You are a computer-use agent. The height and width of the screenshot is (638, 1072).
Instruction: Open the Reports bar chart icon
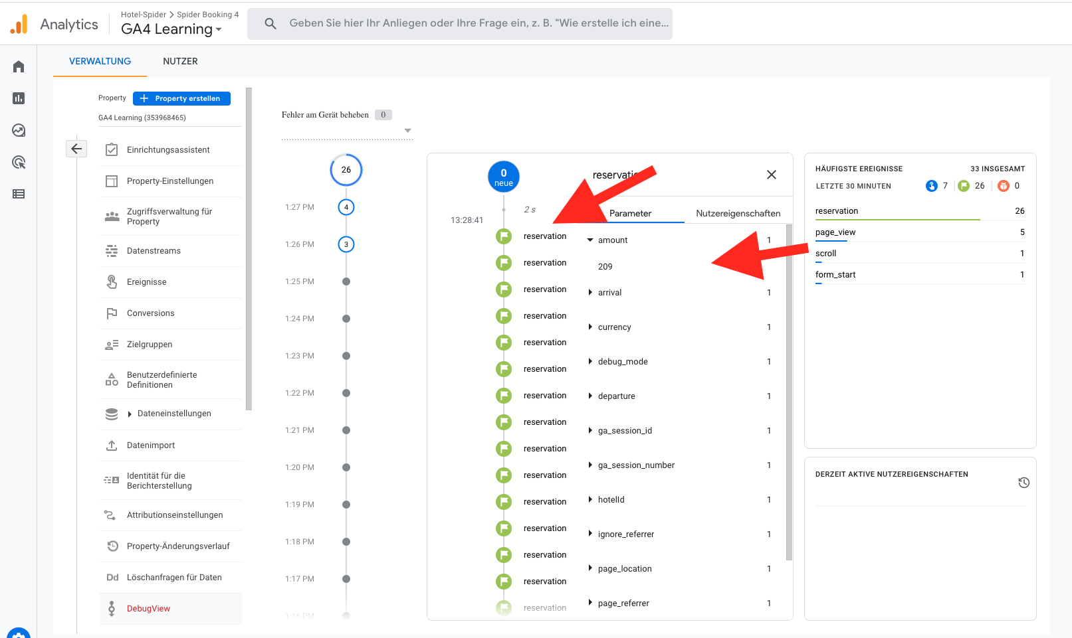tap(19, 98)
